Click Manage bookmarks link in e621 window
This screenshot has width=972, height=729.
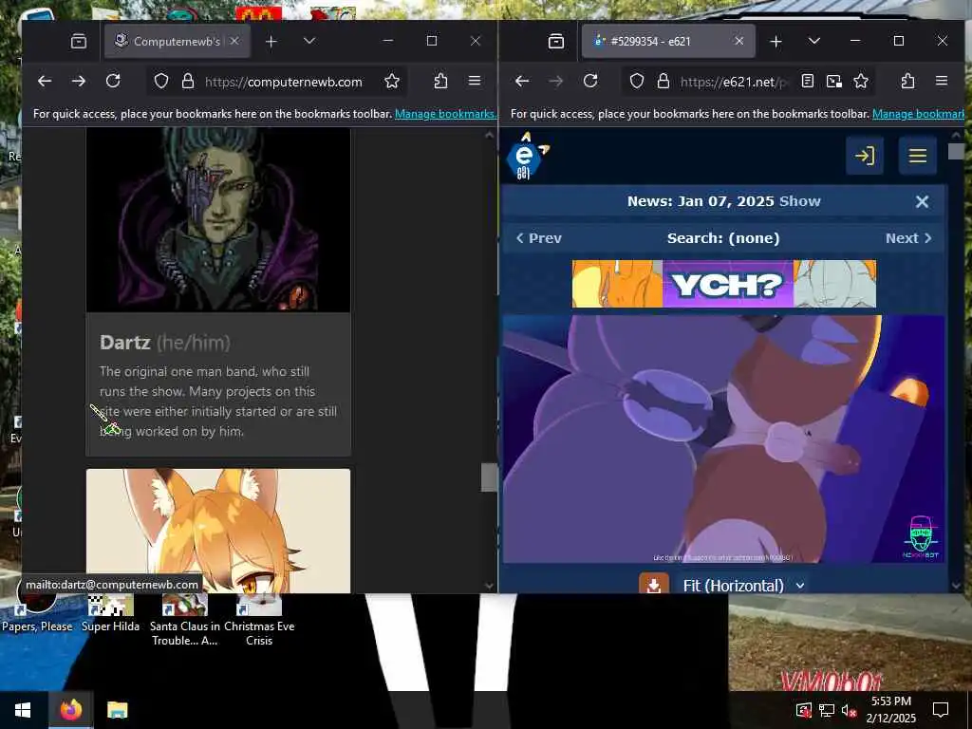[x=918, y=114]
